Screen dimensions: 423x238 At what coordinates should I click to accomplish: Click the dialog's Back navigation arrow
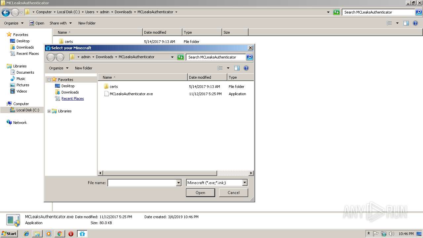coord(51,57)
